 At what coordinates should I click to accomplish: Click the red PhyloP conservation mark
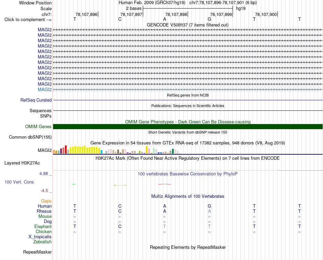tap(164, 184)
